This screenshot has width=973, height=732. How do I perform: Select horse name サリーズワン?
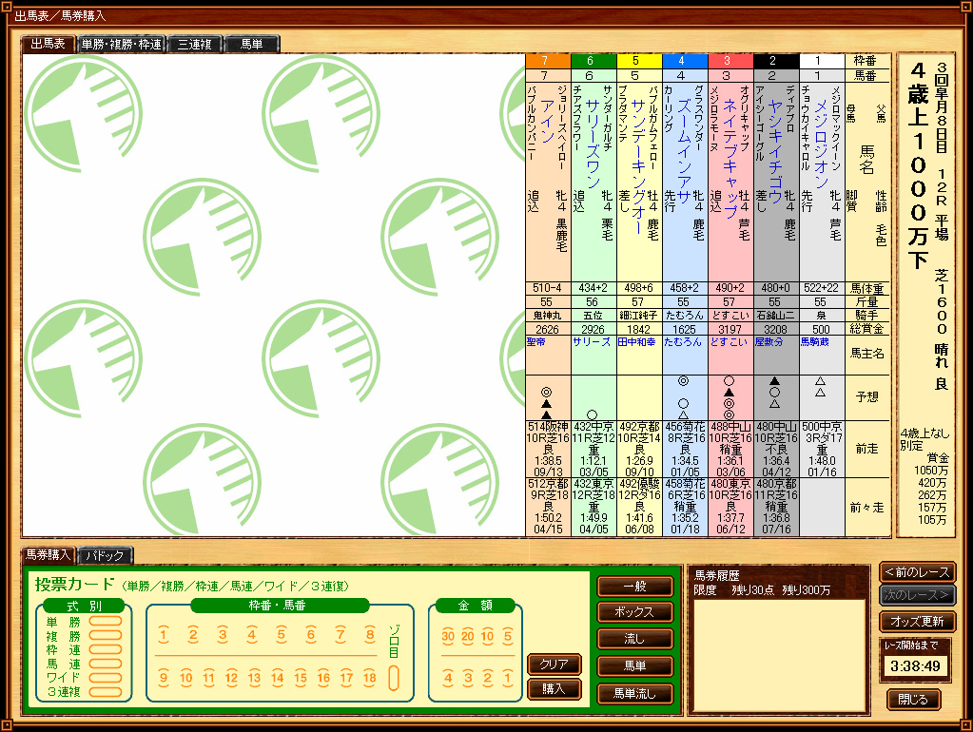pos(593,144)
